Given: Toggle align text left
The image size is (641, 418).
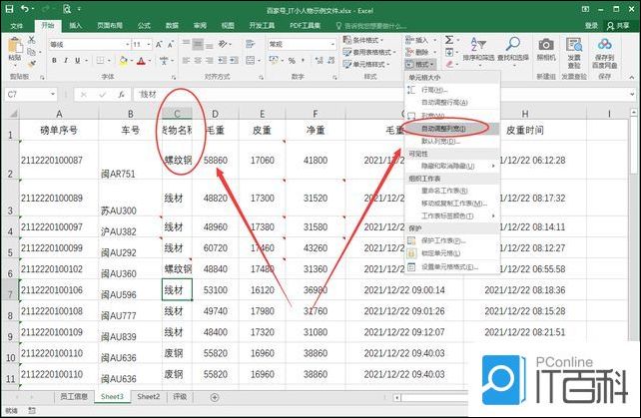Looking at the screenshot, I should [x=186, y=61].
